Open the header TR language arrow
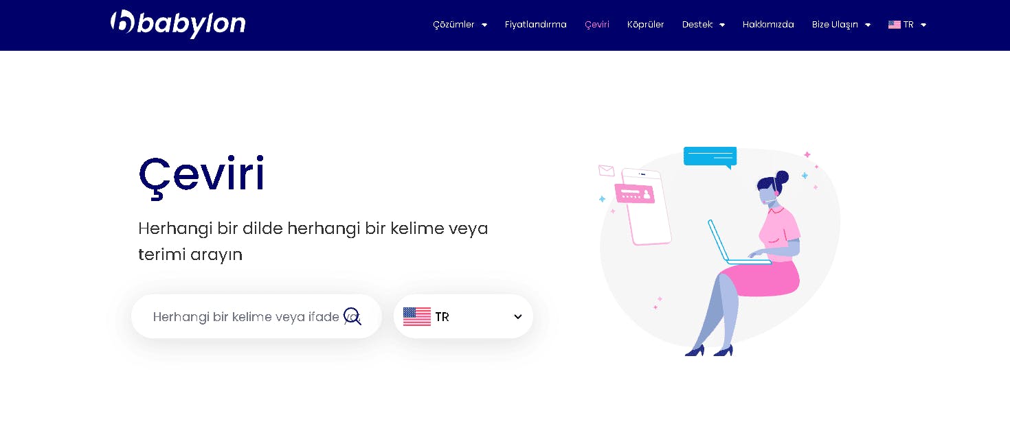This screenshot has width=1010, height=435. [x=923, y=25]
